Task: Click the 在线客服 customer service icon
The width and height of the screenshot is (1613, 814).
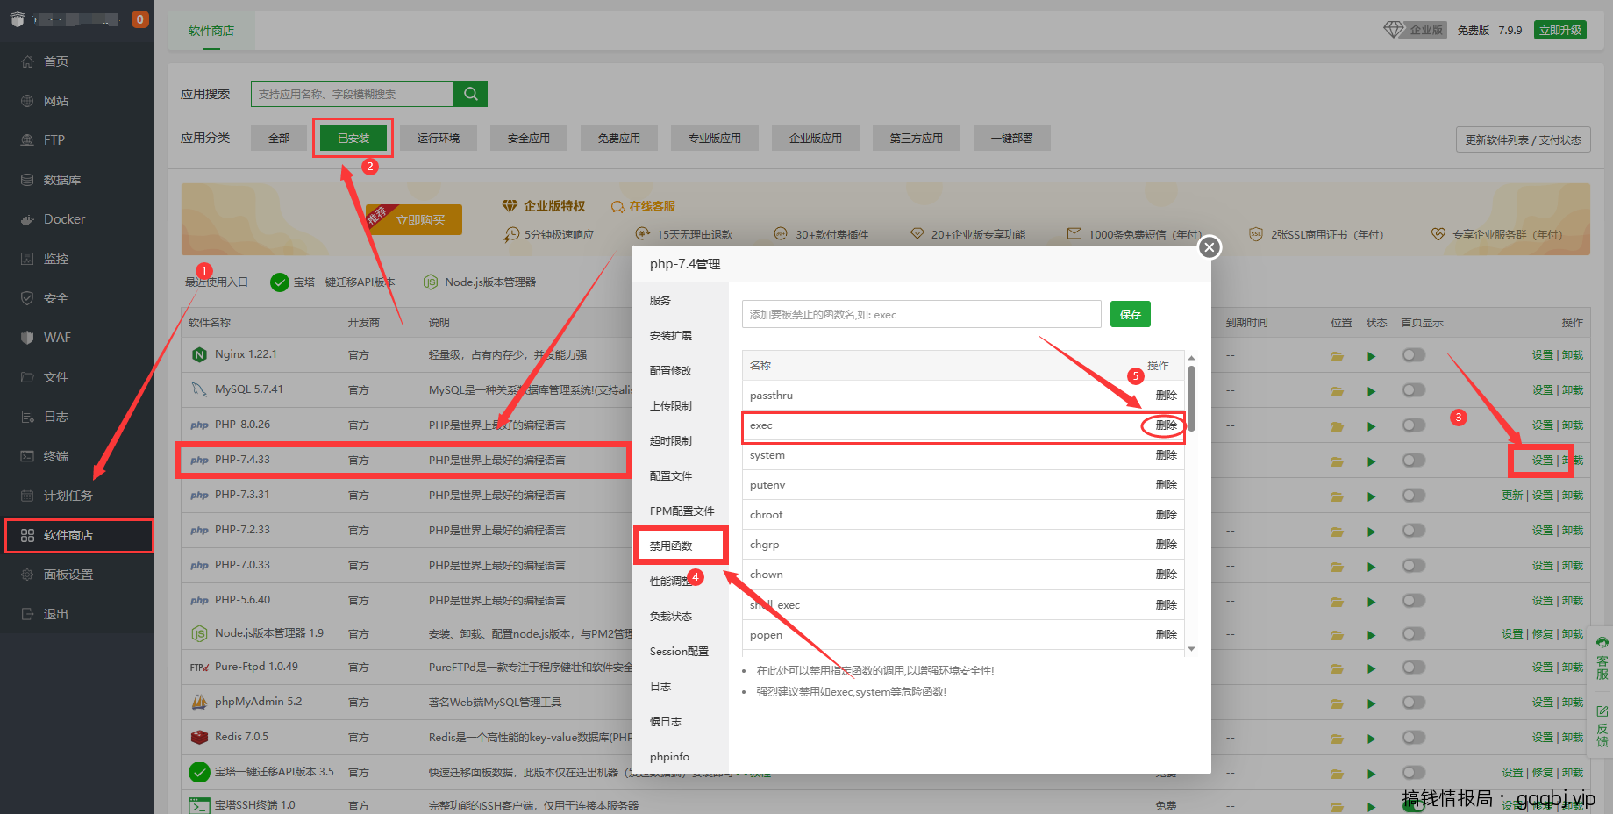Action: [617, 205]
